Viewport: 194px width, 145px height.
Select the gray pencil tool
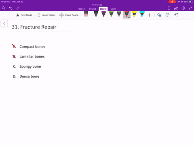(x=119, y=14)
